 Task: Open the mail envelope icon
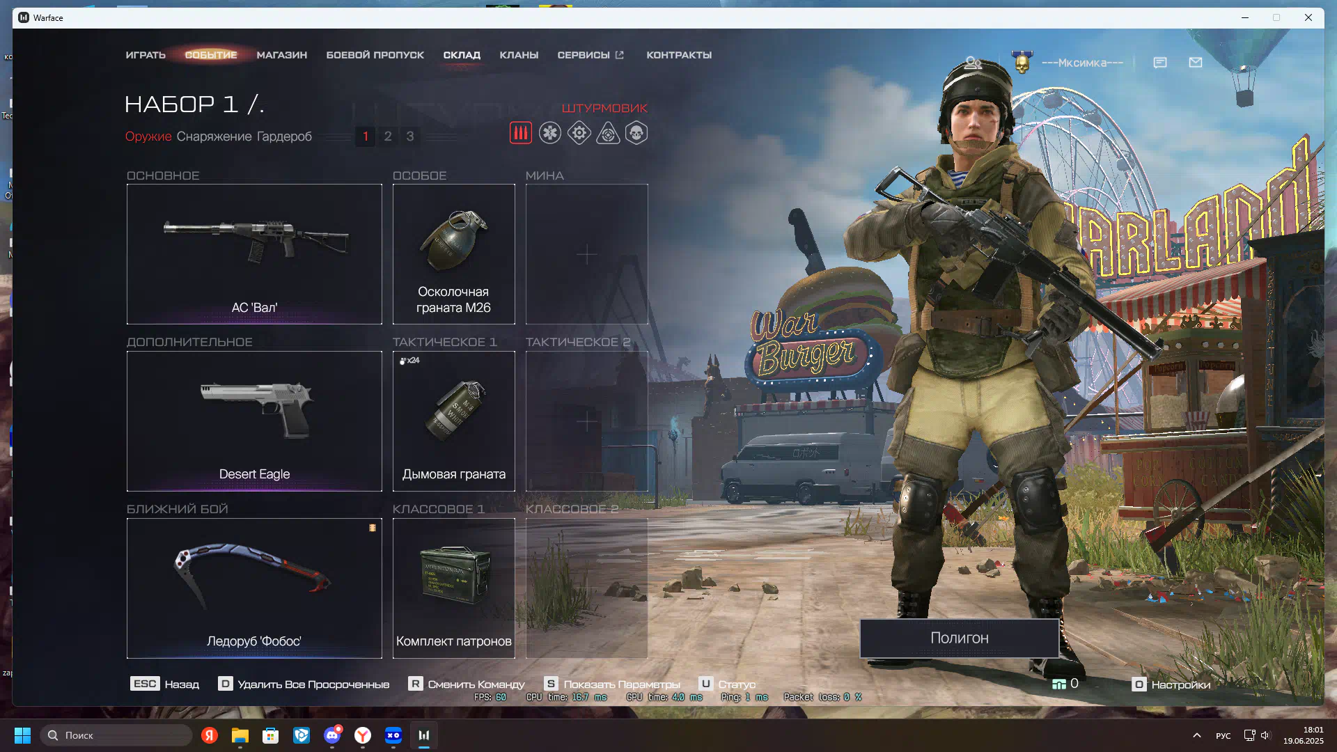(1196, 63)
